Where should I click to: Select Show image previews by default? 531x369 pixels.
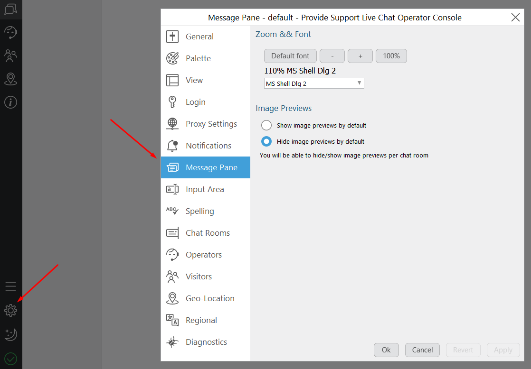(x=266, y=125)
